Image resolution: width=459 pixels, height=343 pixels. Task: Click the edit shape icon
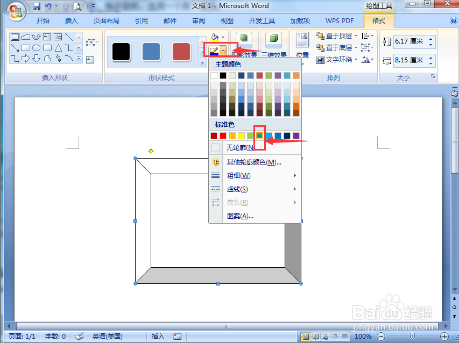pos(91,42)
